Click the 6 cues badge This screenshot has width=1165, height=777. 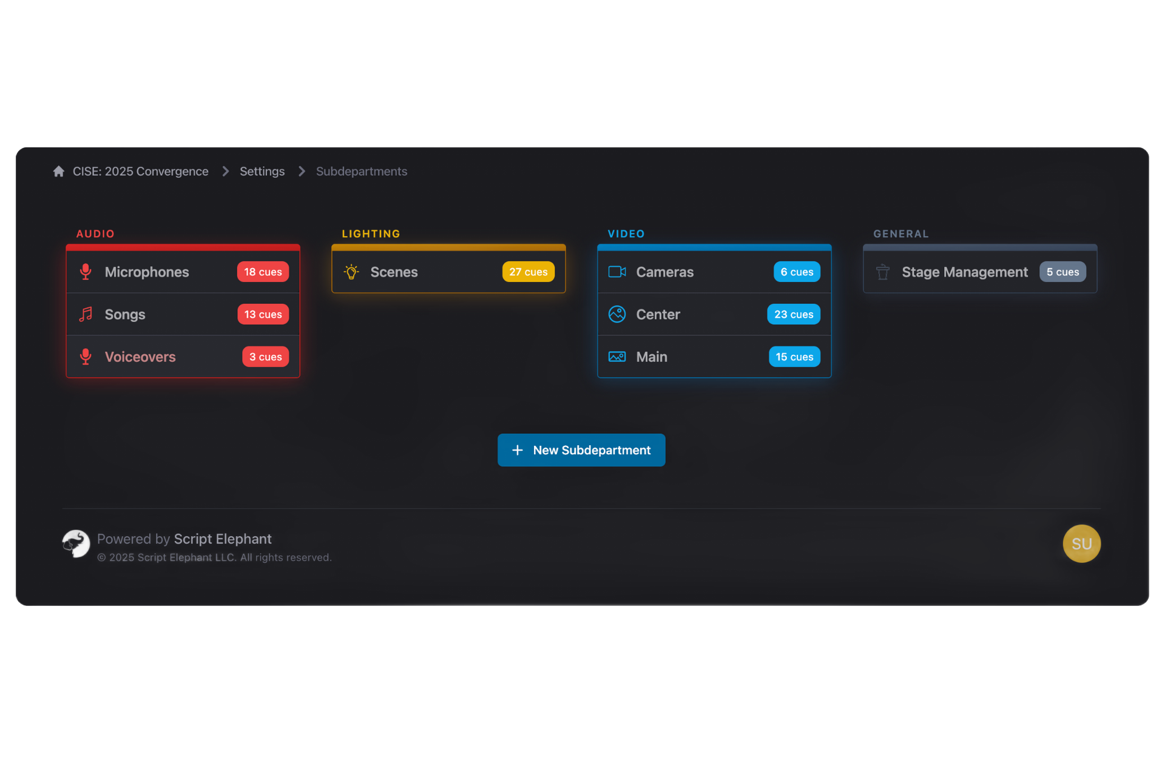pyautogui.click(x=797, y=272)
